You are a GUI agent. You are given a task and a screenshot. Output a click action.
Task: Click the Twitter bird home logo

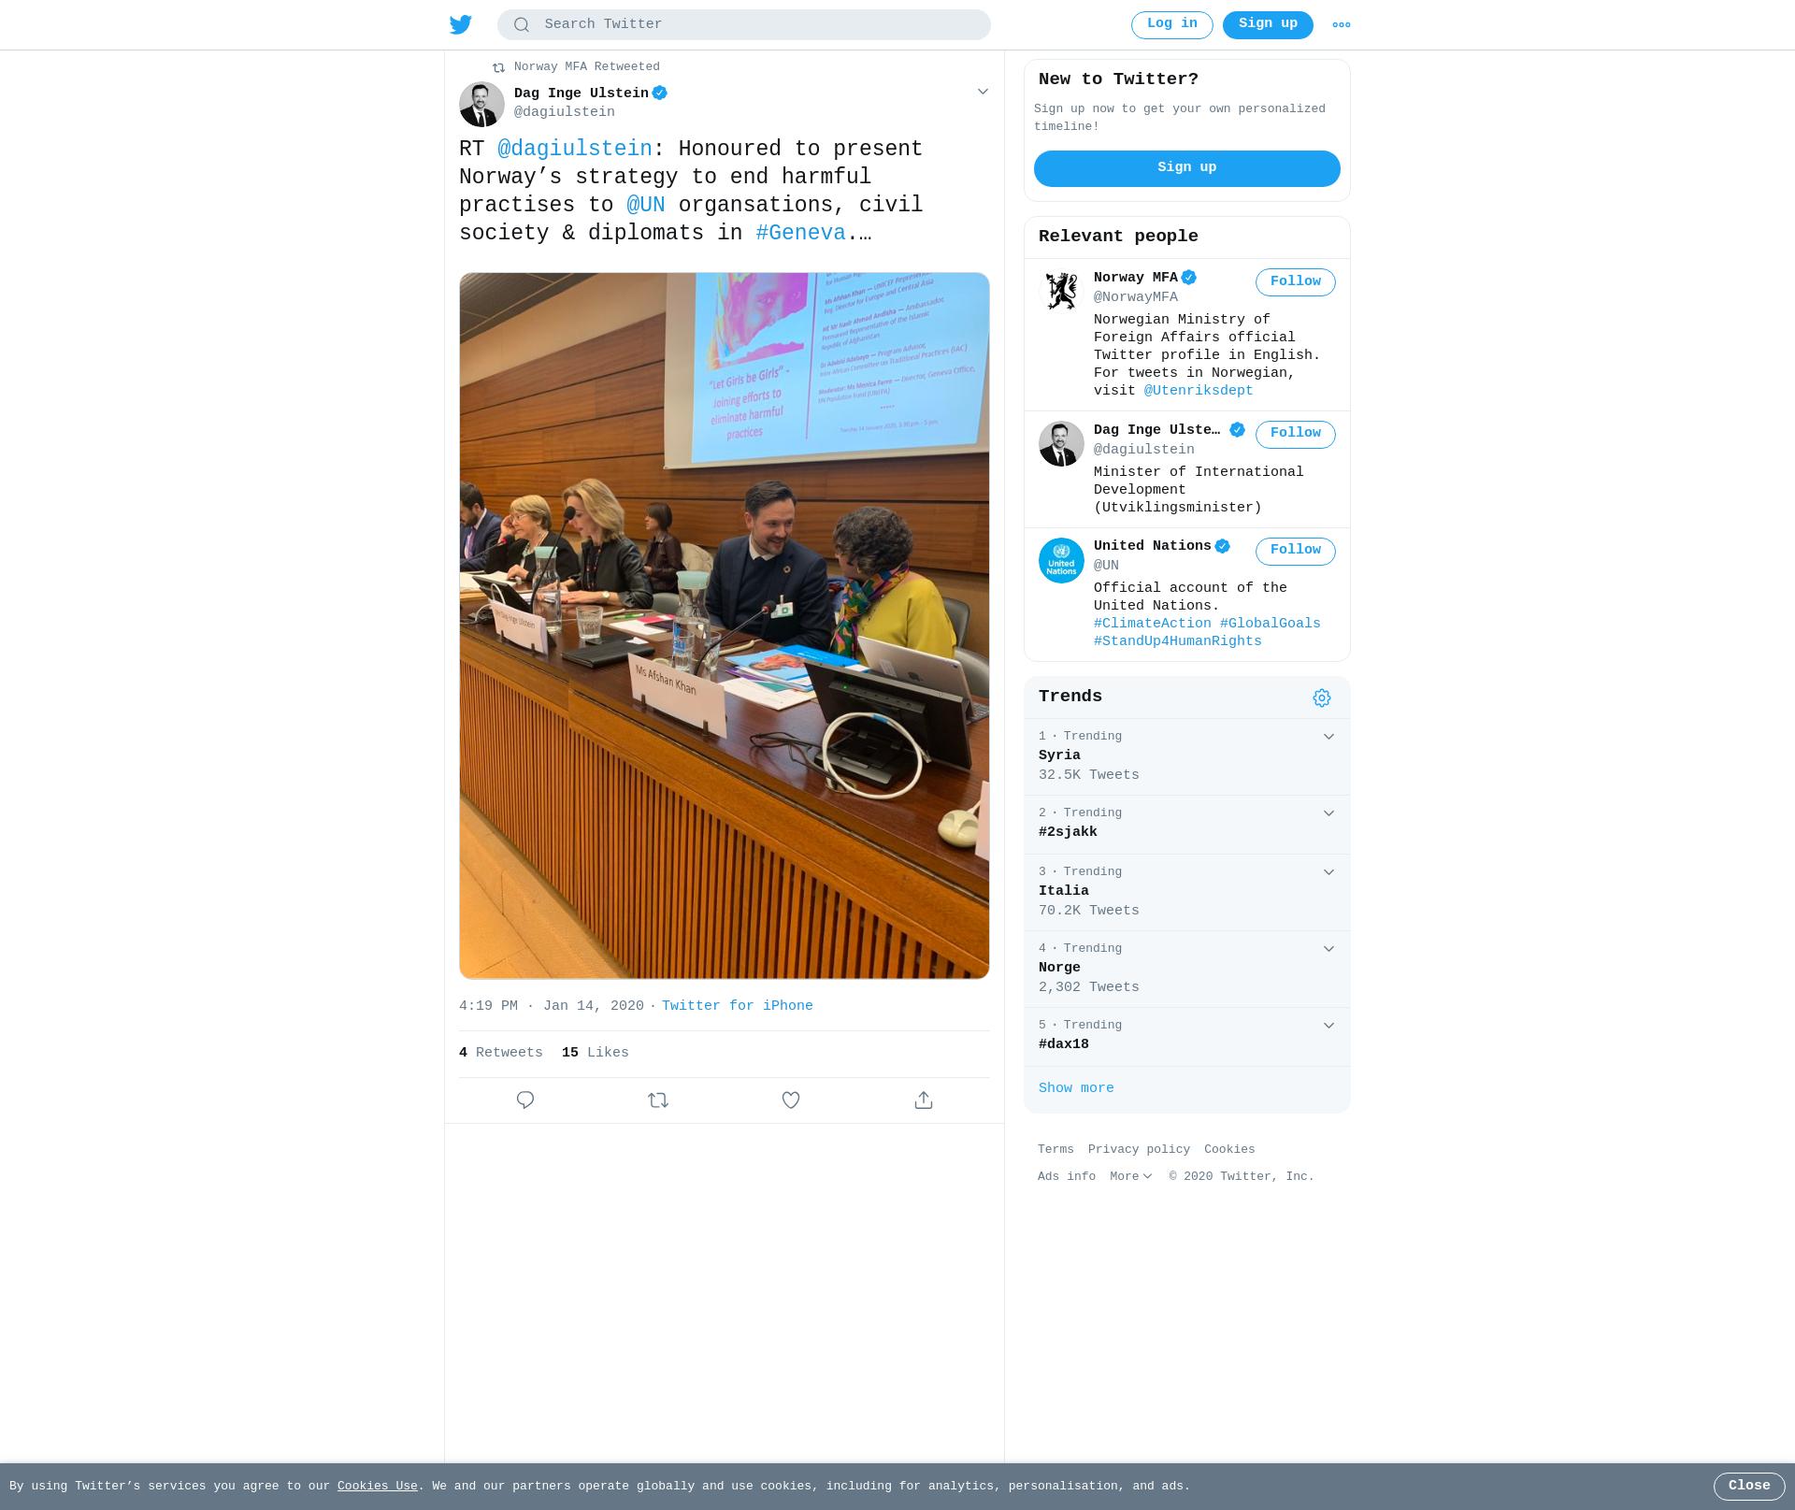click(x=460, y=24)
